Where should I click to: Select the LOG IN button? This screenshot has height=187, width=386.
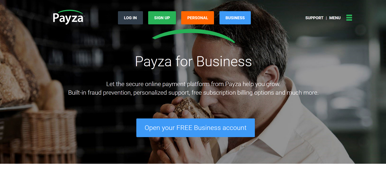click(130, 18)
